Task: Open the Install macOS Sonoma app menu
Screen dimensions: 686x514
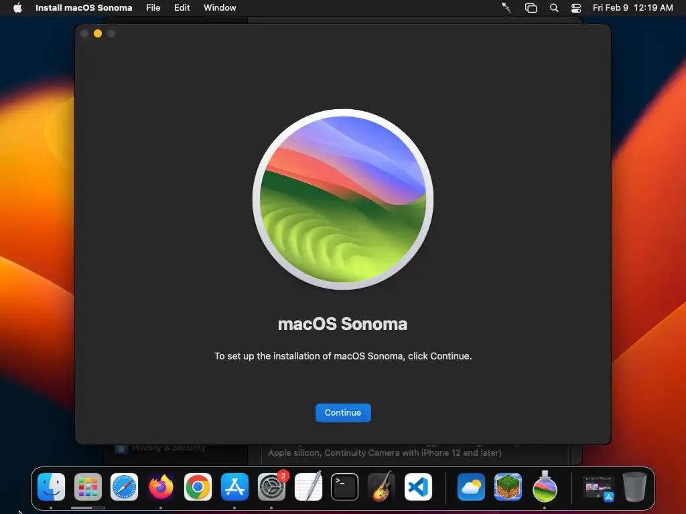Action: [84, 8]
